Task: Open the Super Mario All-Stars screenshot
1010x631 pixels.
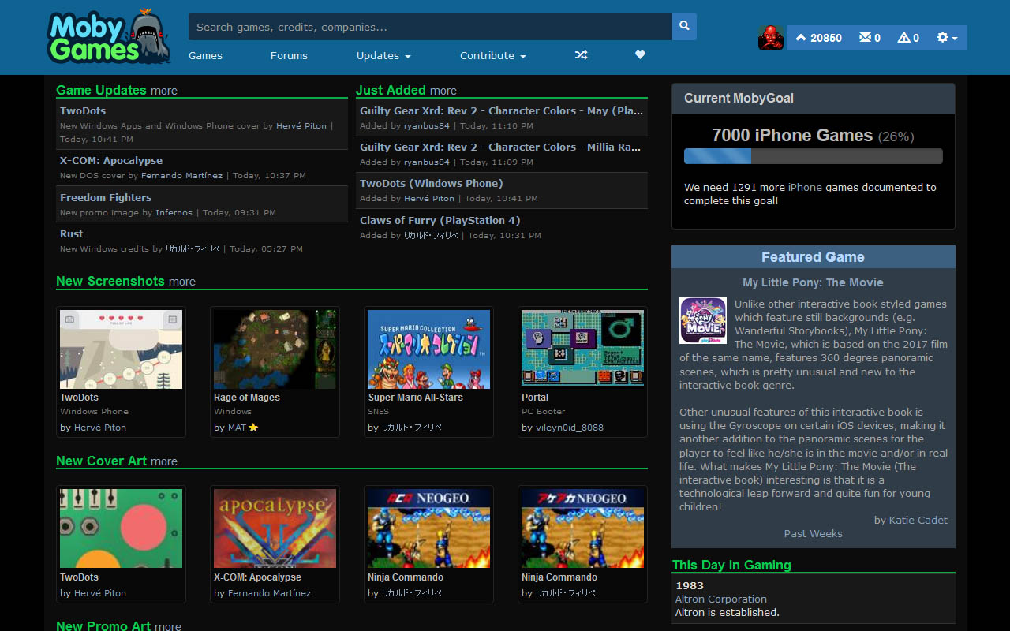Action: pyautogui.click(x=428, y=349)
